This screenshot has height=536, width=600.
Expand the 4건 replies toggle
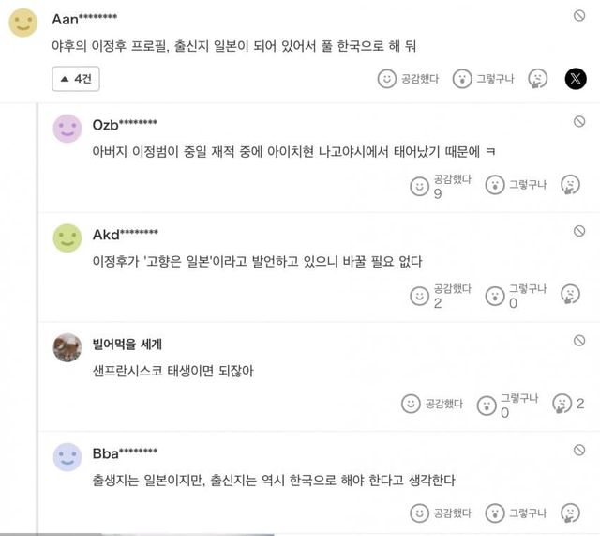point(78,79)
